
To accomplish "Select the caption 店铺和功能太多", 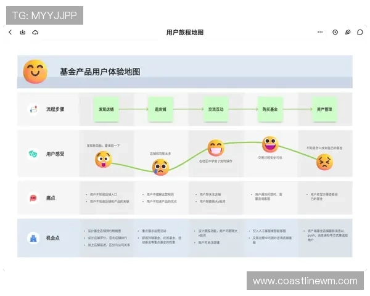I will point(160,154).
